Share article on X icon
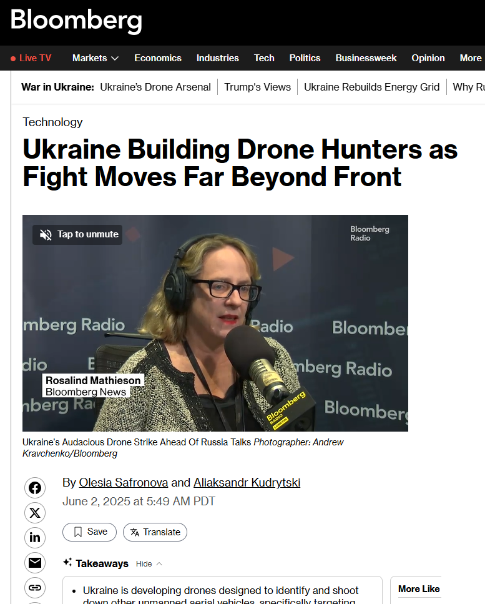Screen dimensions: 485x604 pos(35,513)
